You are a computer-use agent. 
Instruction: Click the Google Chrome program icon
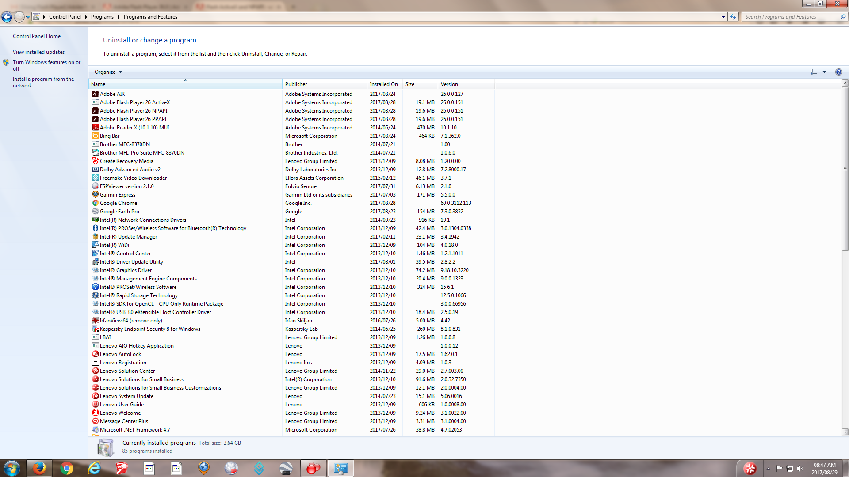tap(95, 203)
